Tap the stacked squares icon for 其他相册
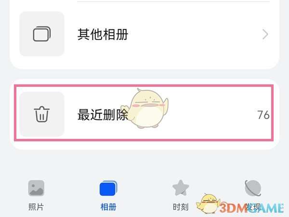 [x=42, y=34]
